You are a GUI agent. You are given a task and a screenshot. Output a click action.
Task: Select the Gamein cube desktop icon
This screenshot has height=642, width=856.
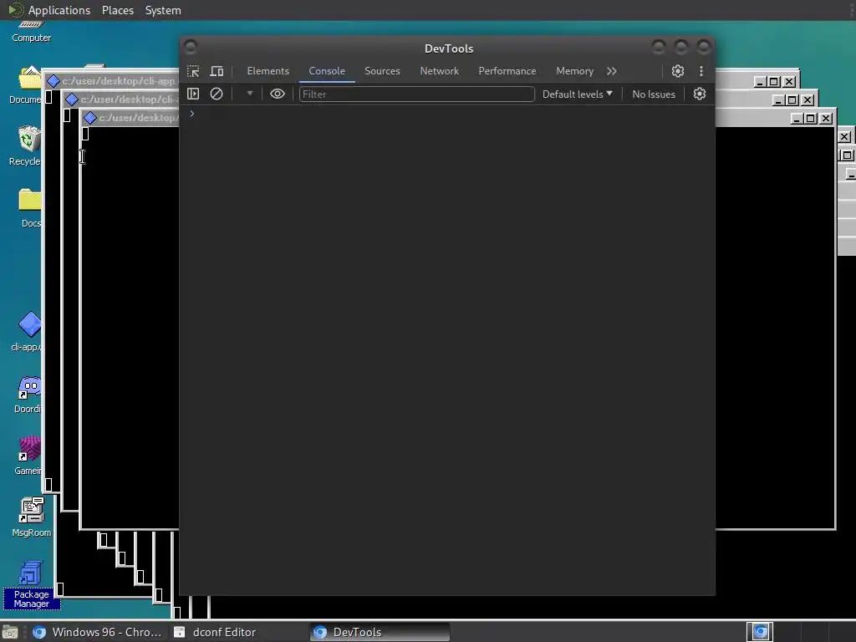coord(28,456)
